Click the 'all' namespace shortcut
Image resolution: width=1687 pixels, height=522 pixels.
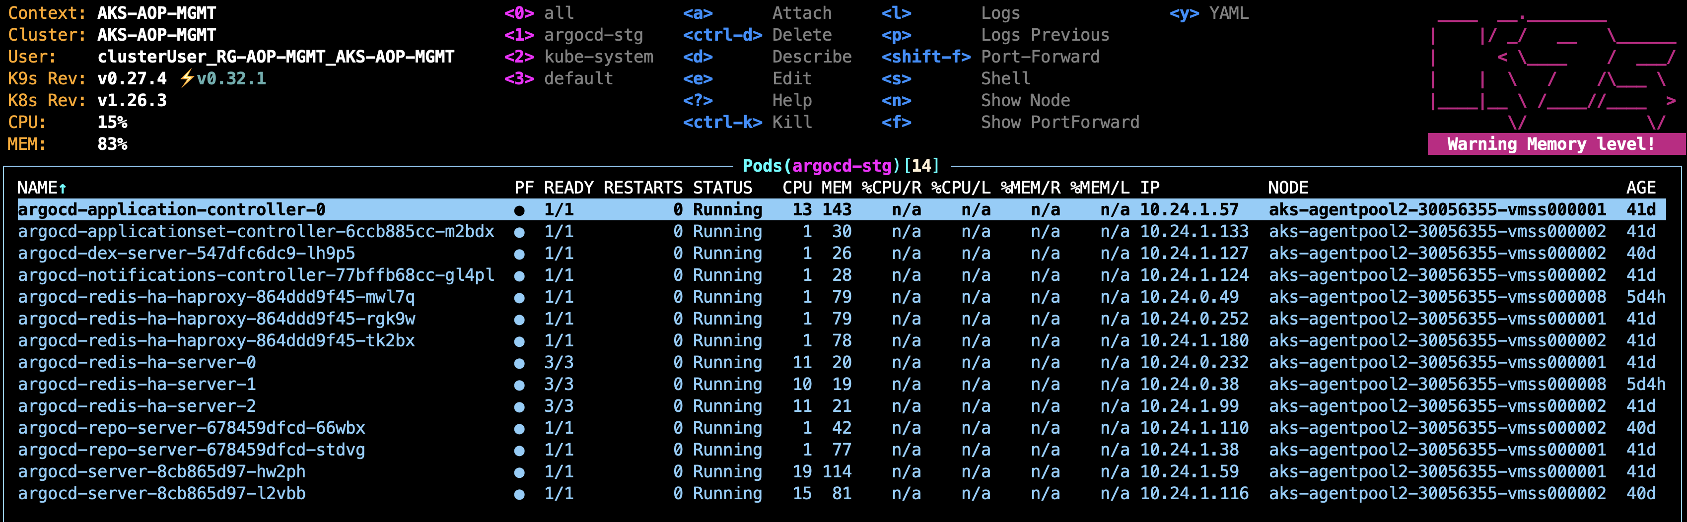click(539, 13)
